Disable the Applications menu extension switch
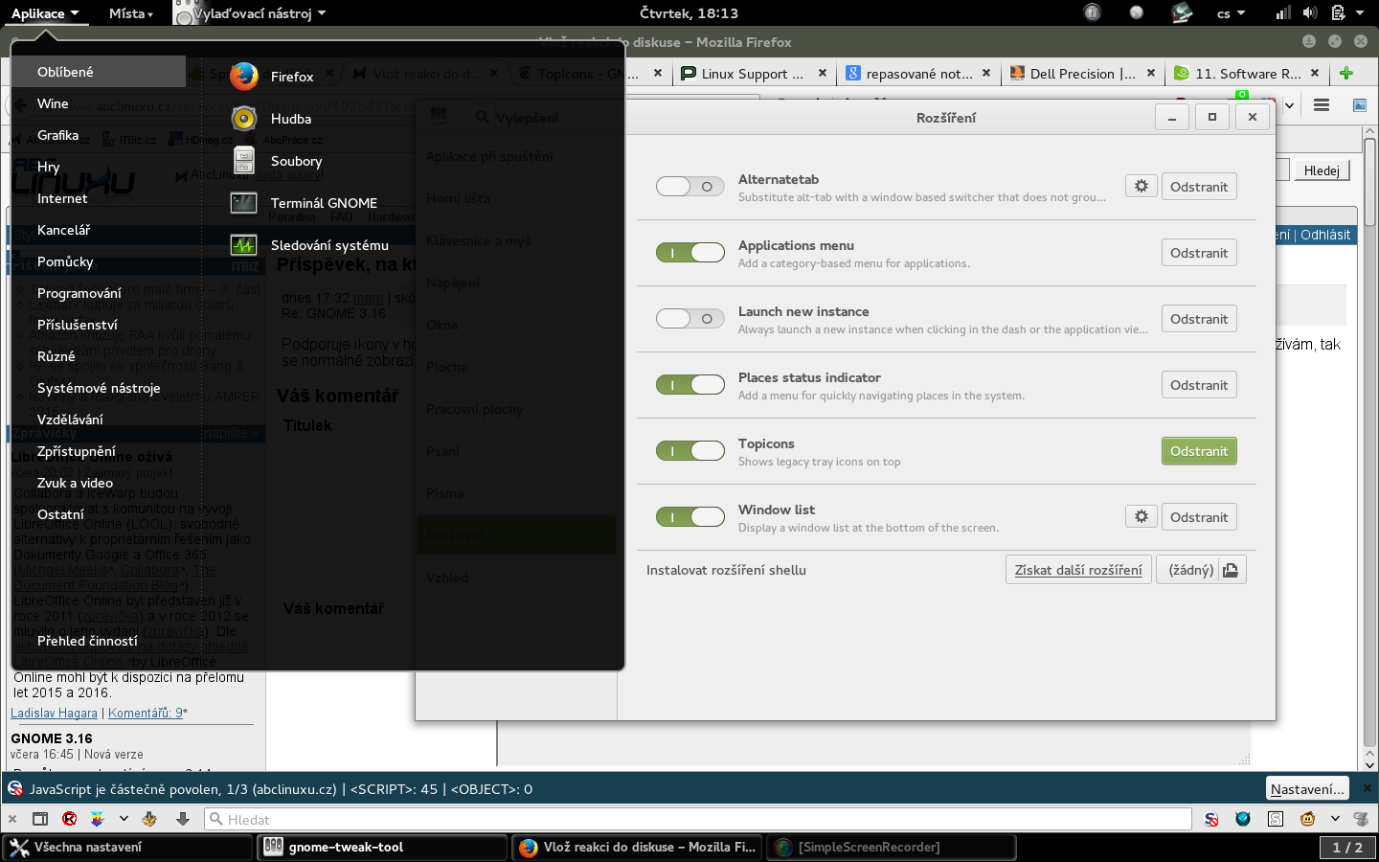Viewport: 1379px width, 862px height. [689, 253]
